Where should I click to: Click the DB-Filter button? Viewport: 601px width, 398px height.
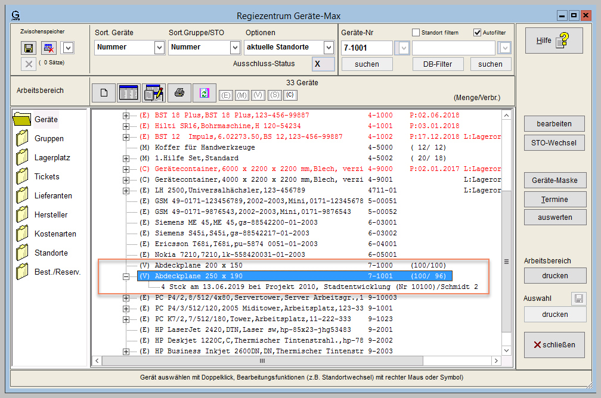tap(438, 64)
